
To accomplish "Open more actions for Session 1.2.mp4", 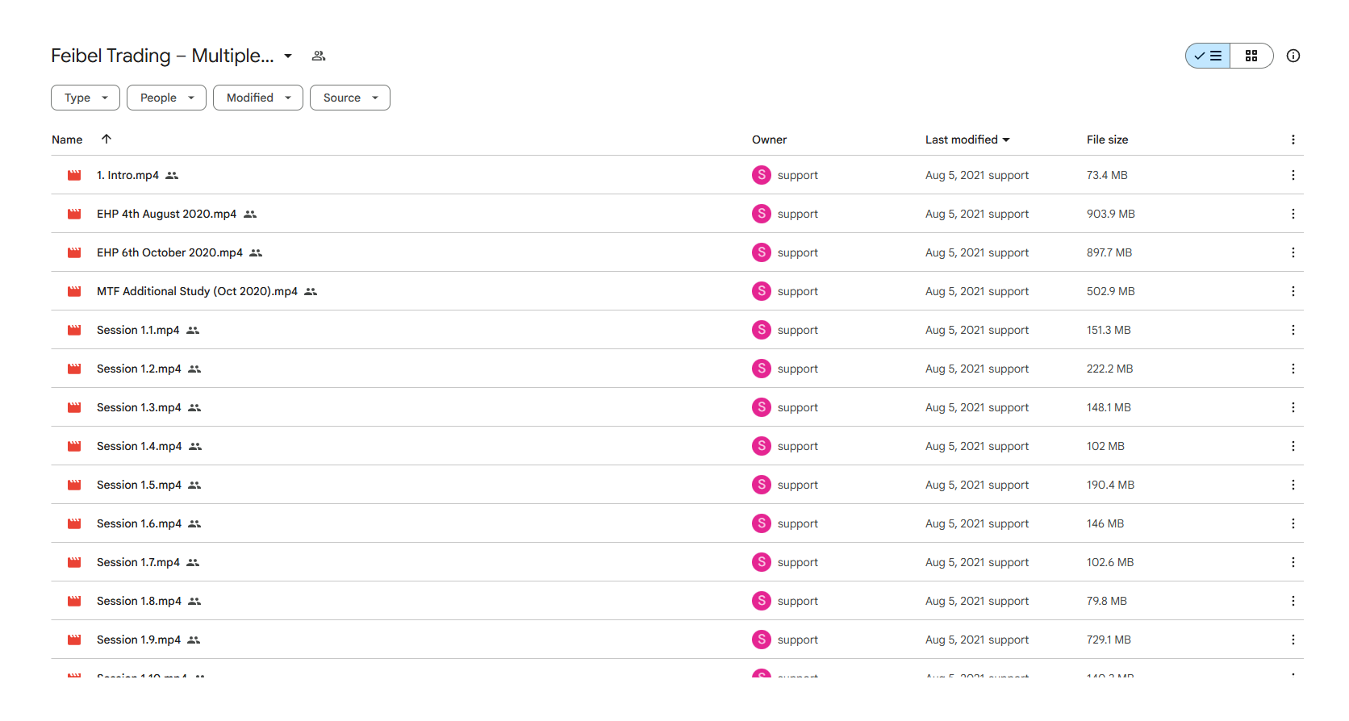I will (x=1293, y=369).
